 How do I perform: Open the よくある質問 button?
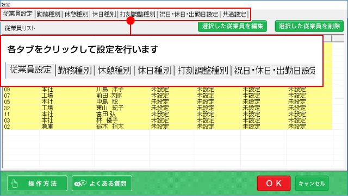(x=102, y=184)
